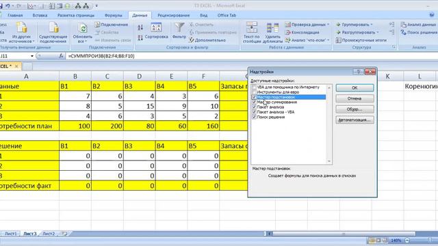The height and width of the screenshot is (246, 438).
Task: Expand 'Анализ "что-если"' dropdown
Action: [328, 40]
